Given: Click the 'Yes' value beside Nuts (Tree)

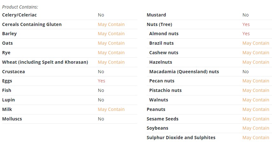Looking at the screenshot, I should [x=246, y=24].
